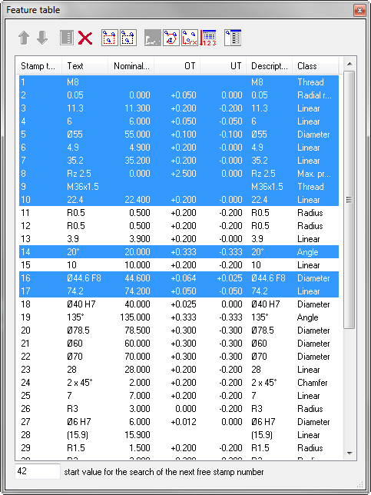Select row 26 with text R3
This screenshot has width=371, height=495.
(x=179, y=409)
